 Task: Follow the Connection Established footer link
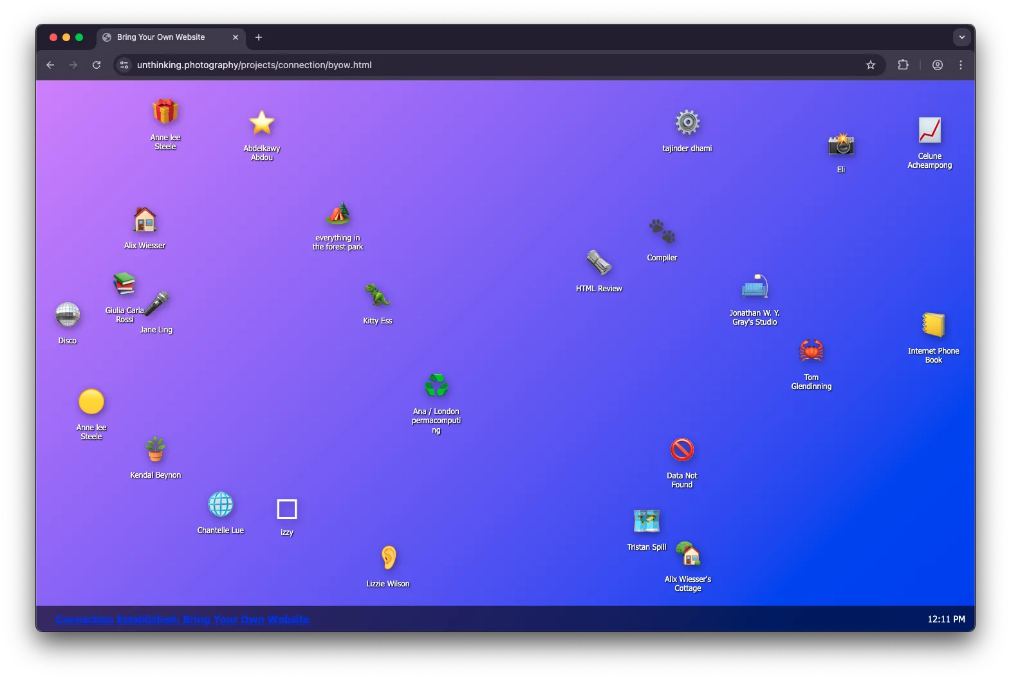point(182,619)
